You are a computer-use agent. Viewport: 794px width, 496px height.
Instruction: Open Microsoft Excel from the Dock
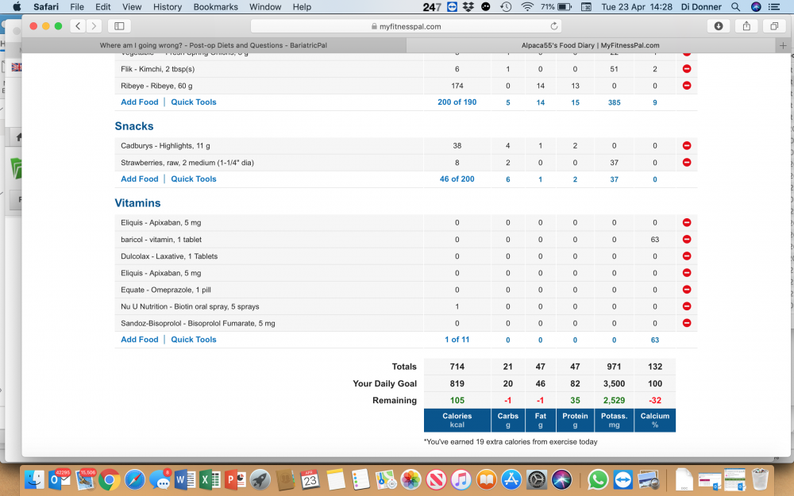coord(210,479)
